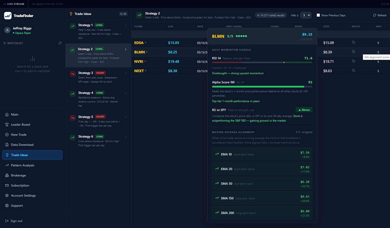Click the SMA 200 long-term trend card
Viewport: 390px width, 228px height.
click(262, 213)
